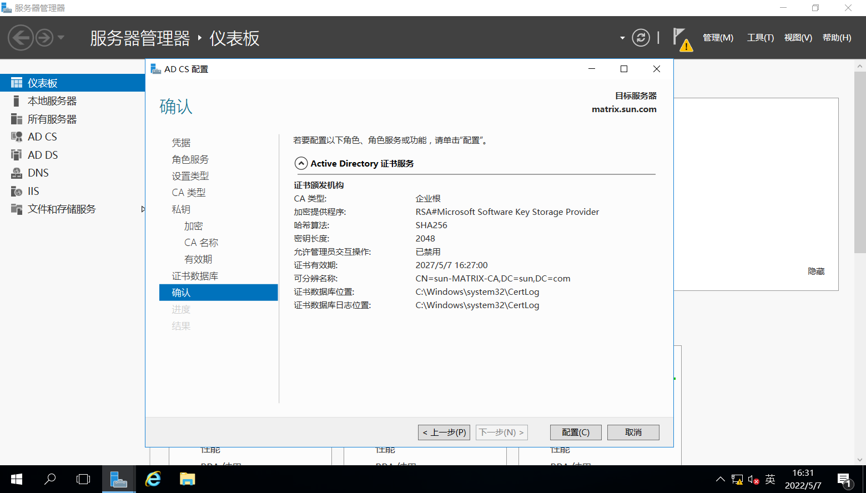Select the highlighted 确认 wizard step
The image size is (866, 493).
[x=218, y=293]
